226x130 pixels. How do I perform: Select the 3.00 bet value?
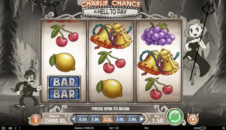pyautogui.click(x=132, y=119)
